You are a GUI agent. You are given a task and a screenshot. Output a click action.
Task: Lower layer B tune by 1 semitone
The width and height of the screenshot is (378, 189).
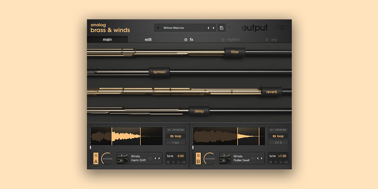(x=275, y=162)
